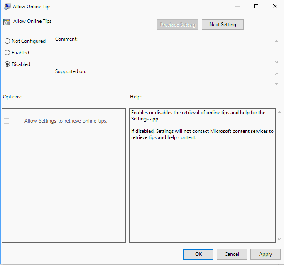Click the Supported on scroll-up arrow
This screenshot has height=265, width=284.
coord(277,73)
